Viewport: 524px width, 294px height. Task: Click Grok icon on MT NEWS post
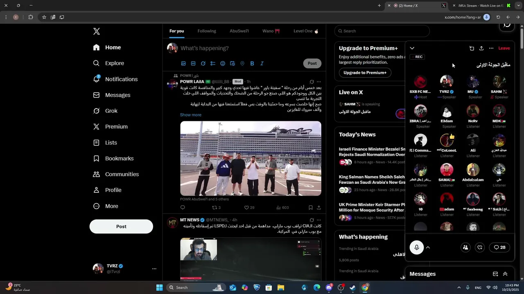[312, 220]
